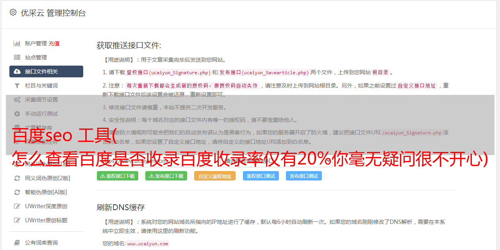This screenshot has height=250, width=500.
Task: Click the green 发布接口下载 button
Action: (x=166, y=176)
